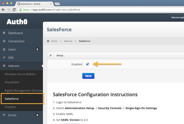The height and width of the screenshot is (124, 184).
Task: Select Windows Azure Mobile... add-on
Action: click(x=21, y=74)
